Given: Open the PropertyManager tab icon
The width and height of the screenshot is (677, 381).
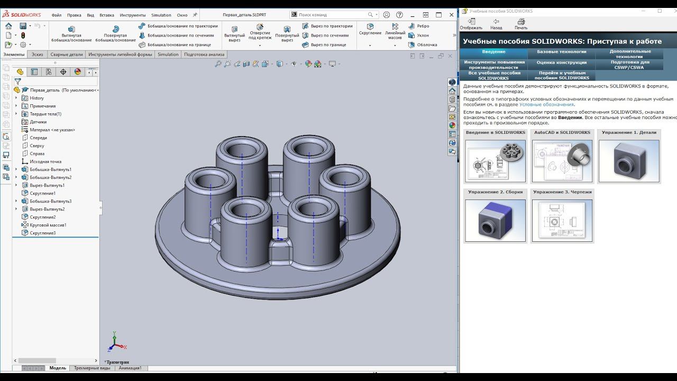Looking at the screenshot, I should (34, 72).
